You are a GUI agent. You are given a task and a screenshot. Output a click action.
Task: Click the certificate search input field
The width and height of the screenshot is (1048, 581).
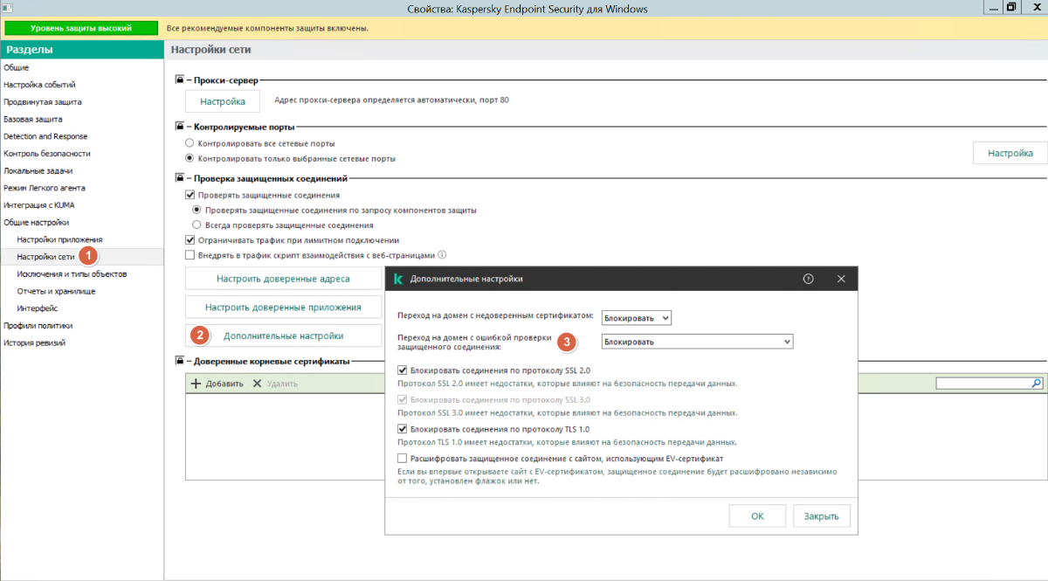(982, 384)
